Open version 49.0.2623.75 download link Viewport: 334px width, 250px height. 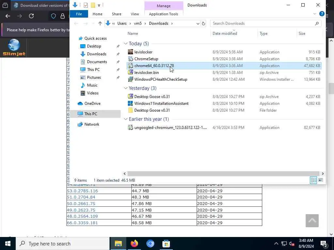pos(81,210)
